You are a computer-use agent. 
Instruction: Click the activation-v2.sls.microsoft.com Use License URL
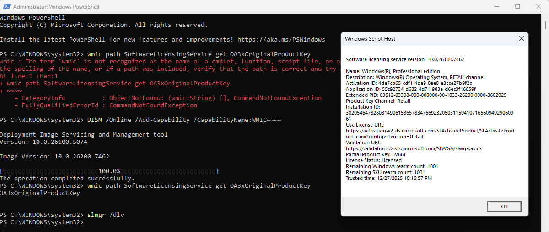pos(430,133)
